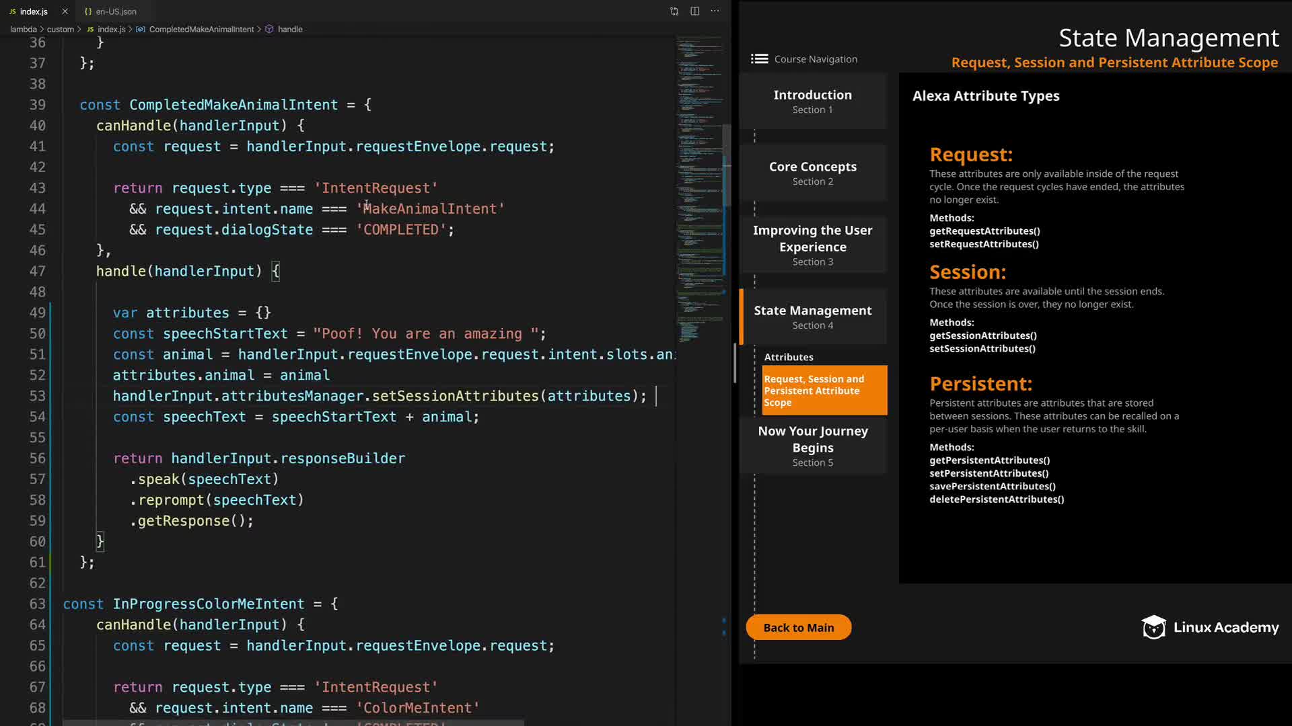This screenshot has width=1292, height=726.
Task: Expand the index.js breadcrumb file dropdown
Action: (111, 30)
